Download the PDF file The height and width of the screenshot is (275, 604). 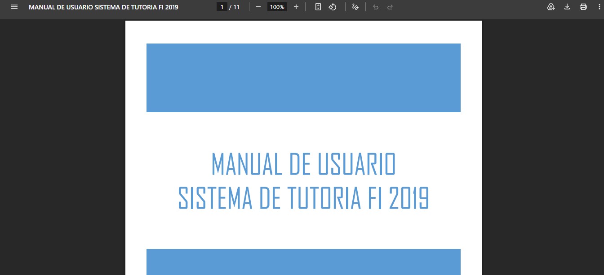coord(567,7)
